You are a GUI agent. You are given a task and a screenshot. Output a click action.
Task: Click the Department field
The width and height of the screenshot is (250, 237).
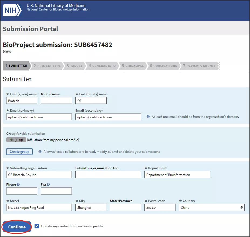[x=177, y=175]
